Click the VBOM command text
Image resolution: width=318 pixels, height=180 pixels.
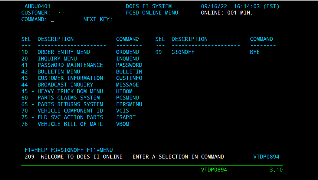(123, 124)
